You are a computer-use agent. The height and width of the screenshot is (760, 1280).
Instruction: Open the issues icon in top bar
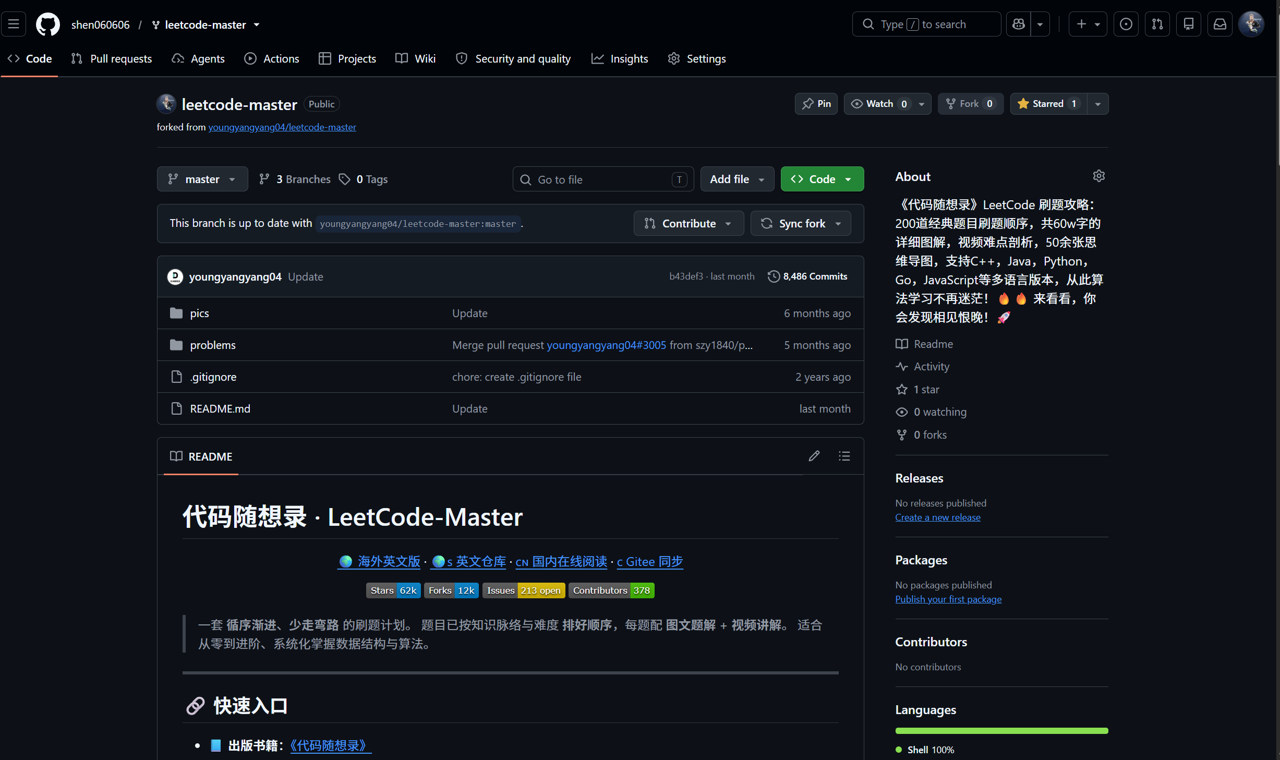1126,25
